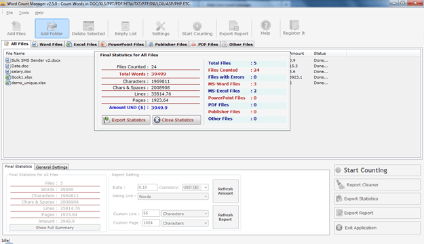Open Help from the toolbar

[265, 28]
